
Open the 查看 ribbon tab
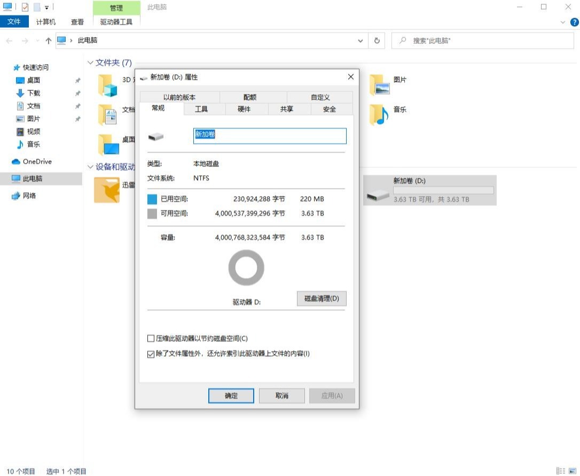coord(77,21)
